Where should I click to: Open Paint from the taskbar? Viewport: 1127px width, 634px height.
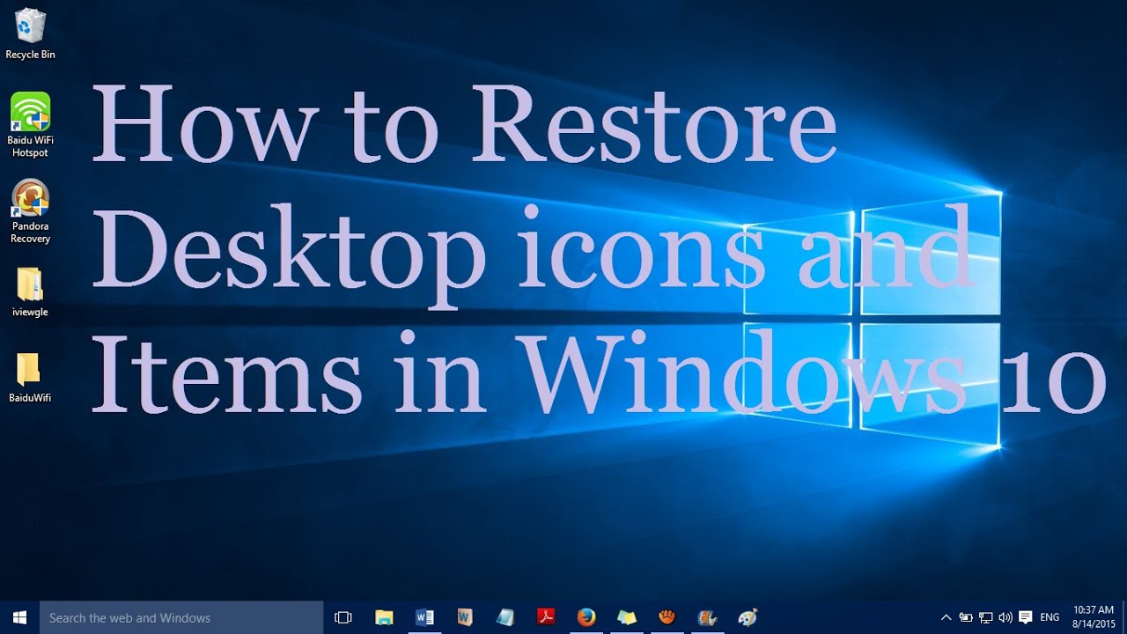point(748,617)
